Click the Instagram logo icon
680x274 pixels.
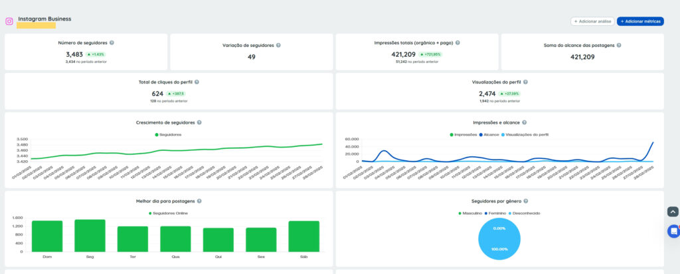click(9, 21)
